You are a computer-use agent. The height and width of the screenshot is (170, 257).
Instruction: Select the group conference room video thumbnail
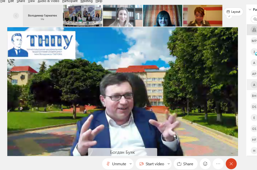click(x=83, y=16)
